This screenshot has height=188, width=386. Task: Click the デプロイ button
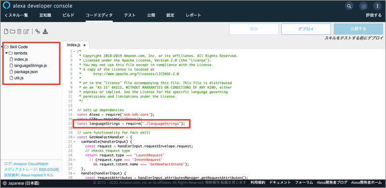pos(306,29)
